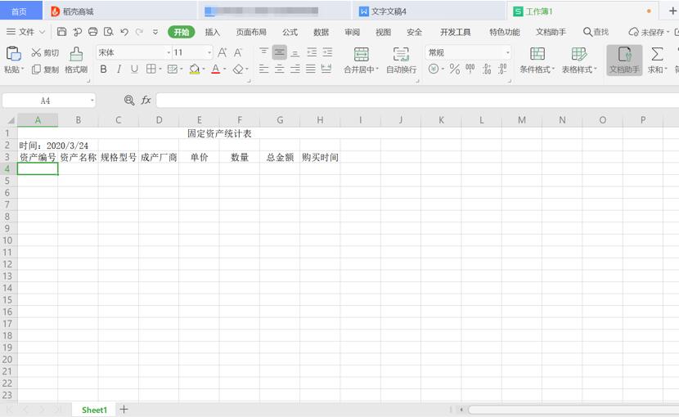Click the Paste clipboard icon

coord(13,54)
